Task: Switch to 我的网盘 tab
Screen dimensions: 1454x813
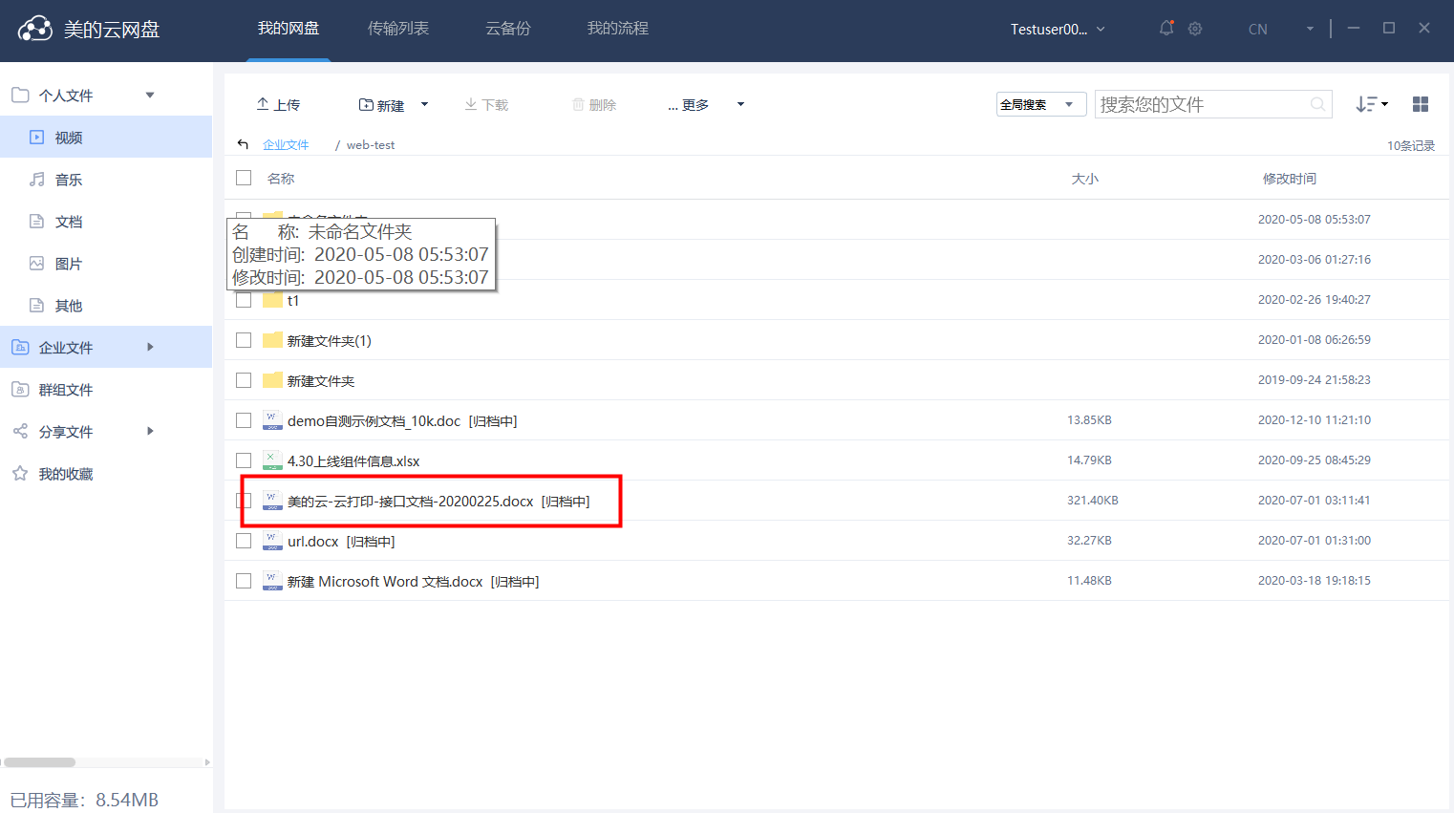Action: [289, 29]
